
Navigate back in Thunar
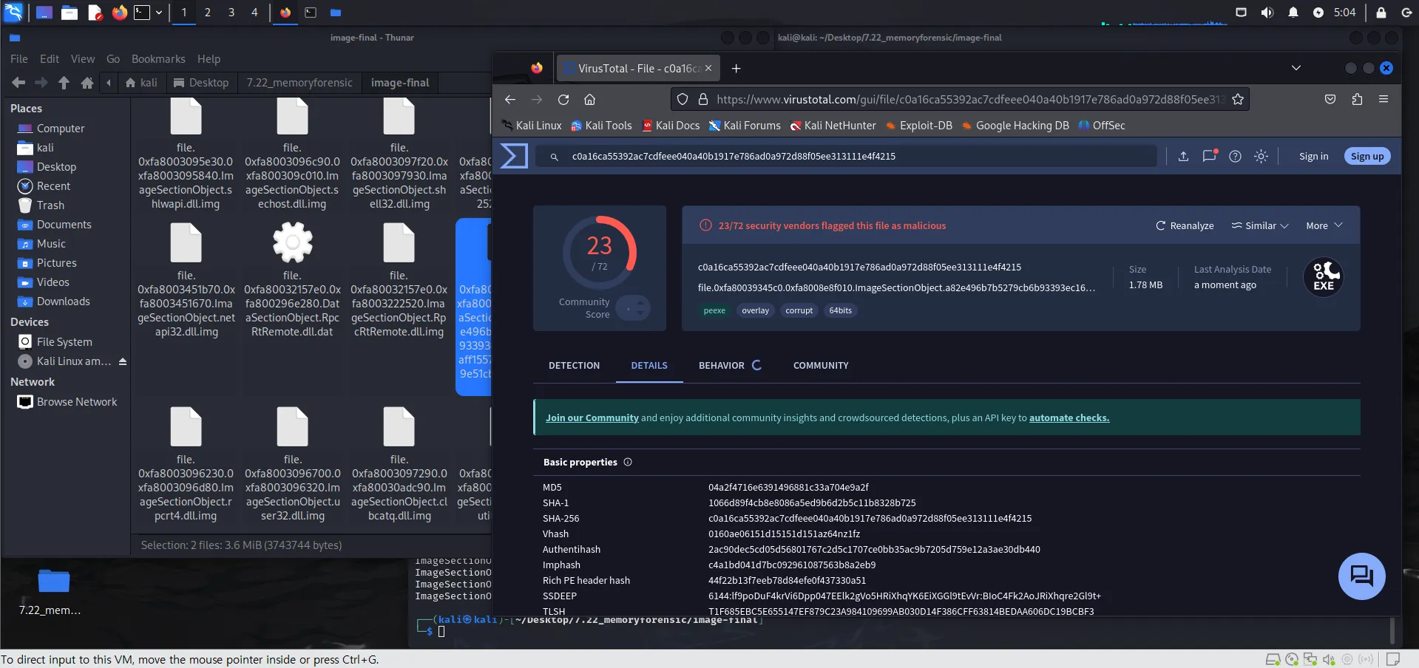point(19,83)
